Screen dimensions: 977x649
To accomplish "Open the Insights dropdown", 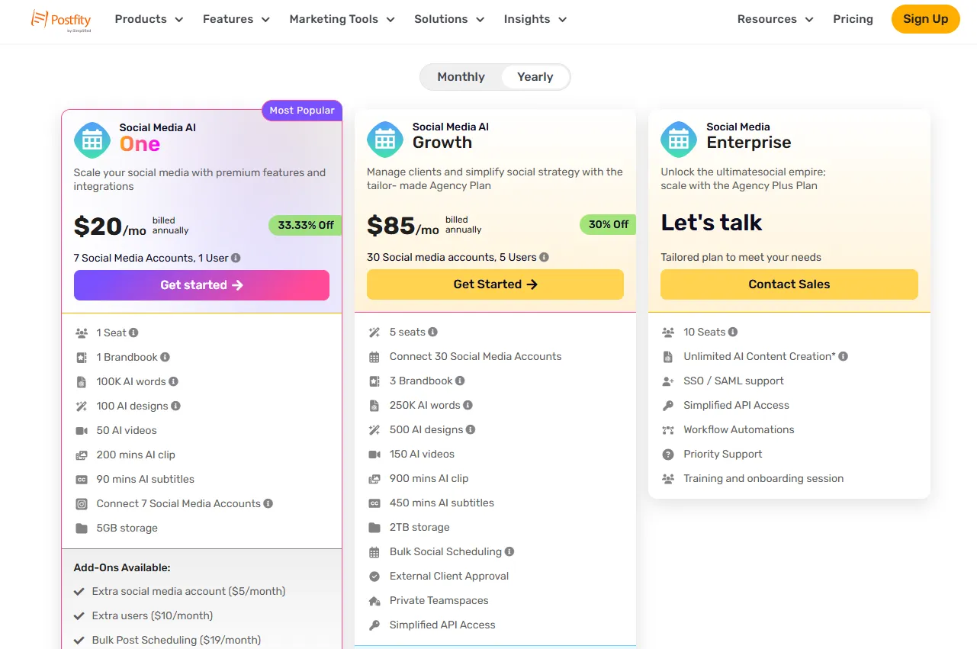I will click(535, 19).
